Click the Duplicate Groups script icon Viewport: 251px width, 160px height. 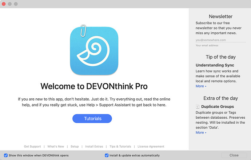pyautogui.click(x=198, y=107)
